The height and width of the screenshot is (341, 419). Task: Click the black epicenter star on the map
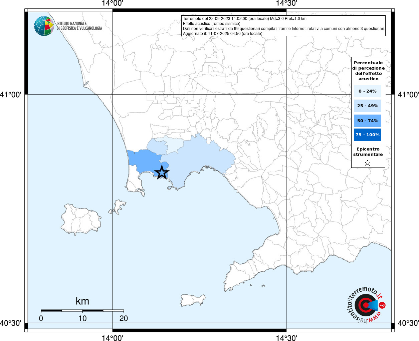pos(162,172)
